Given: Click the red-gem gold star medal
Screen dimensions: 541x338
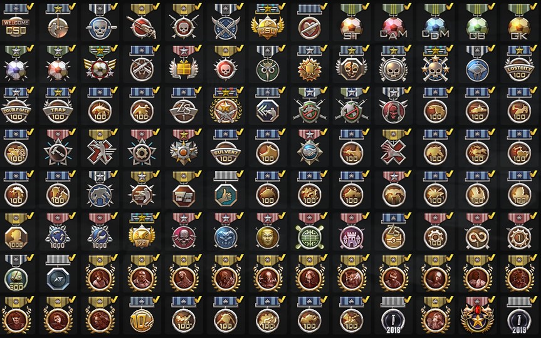Looking at the screenshot, I should pyautogui.click(x=477, y=315).
